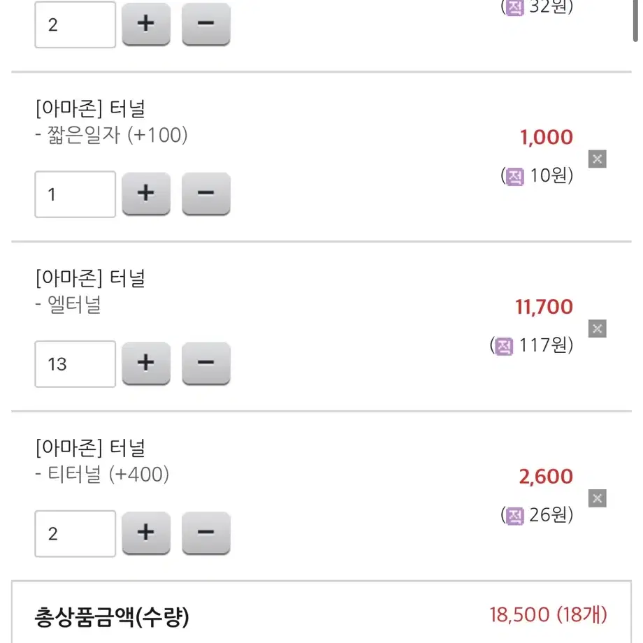Focus the quantity field for 짧은일자 showing 1

(x=75, y=194)
